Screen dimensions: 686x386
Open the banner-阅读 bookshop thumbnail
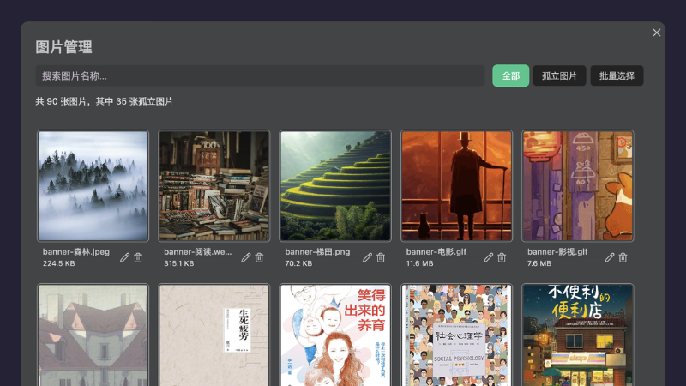click(x=214, y=185)
